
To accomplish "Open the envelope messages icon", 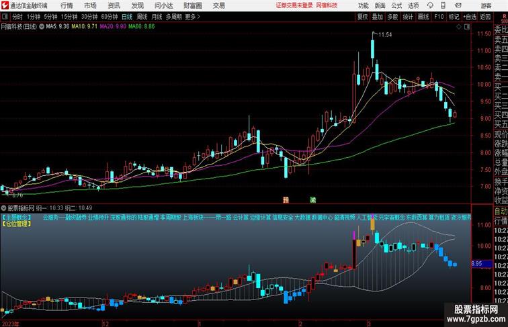I will pos(458,5).
